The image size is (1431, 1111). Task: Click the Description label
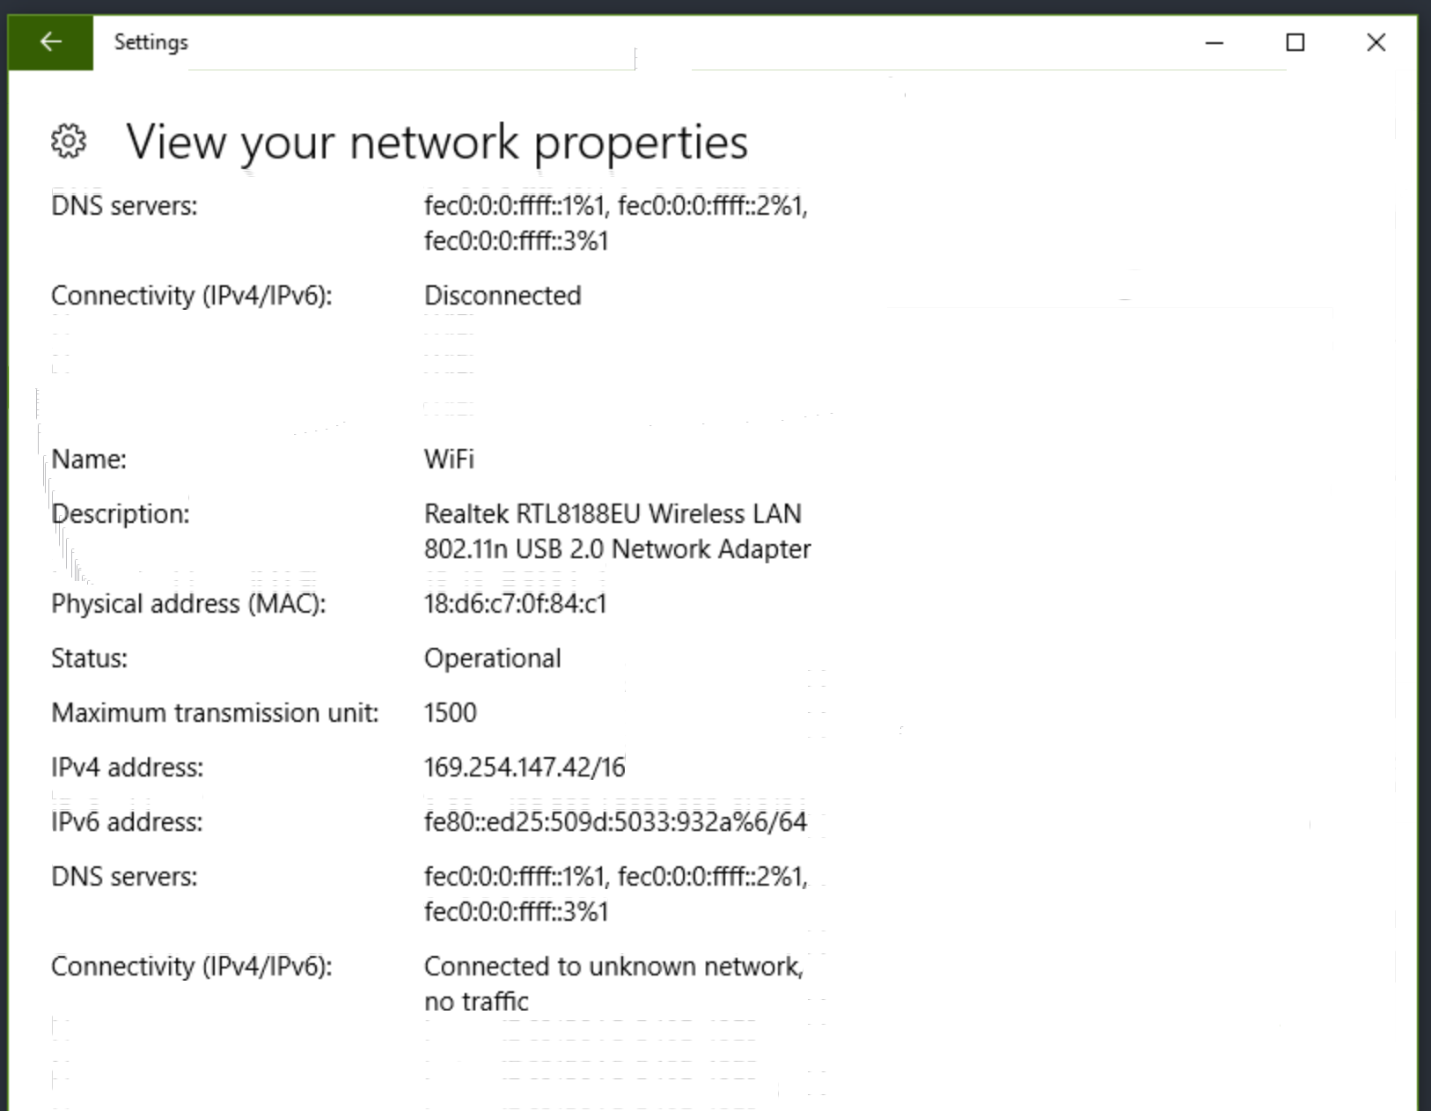click(x=122, y=513)
